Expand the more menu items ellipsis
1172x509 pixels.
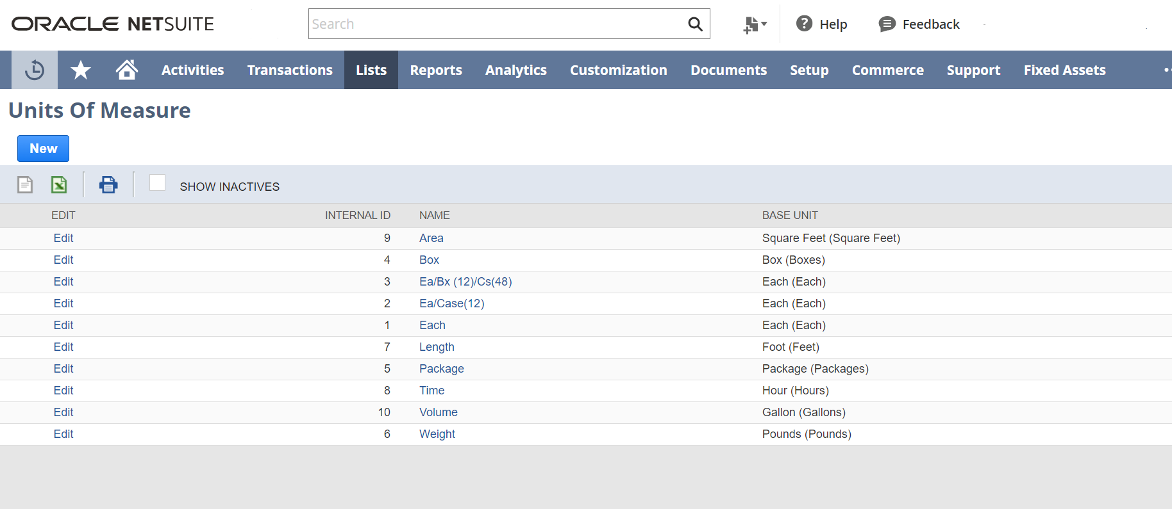(1166, 70)
